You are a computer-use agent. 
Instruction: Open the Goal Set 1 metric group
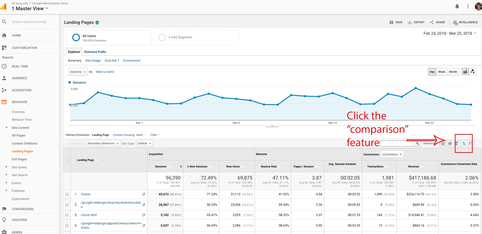click(x=112, y=61)
